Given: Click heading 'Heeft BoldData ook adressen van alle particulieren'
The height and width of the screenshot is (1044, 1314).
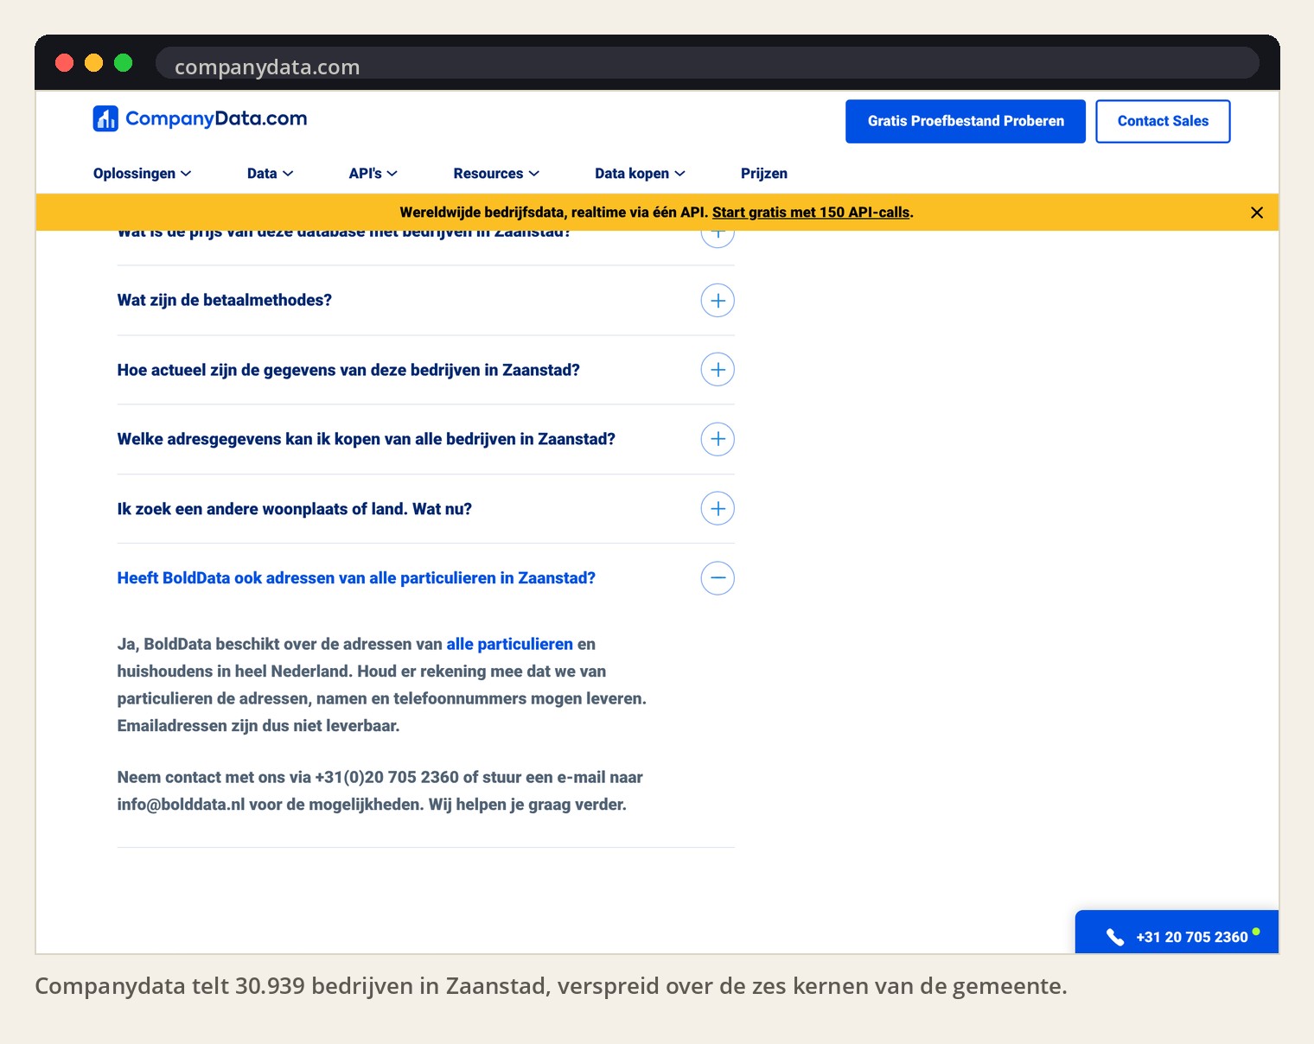Looking at the screenshot, I should point(356,578).
